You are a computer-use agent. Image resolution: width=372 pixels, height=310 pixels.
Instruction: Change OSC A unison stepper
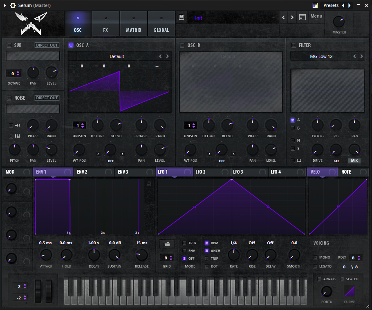point(82,126)
